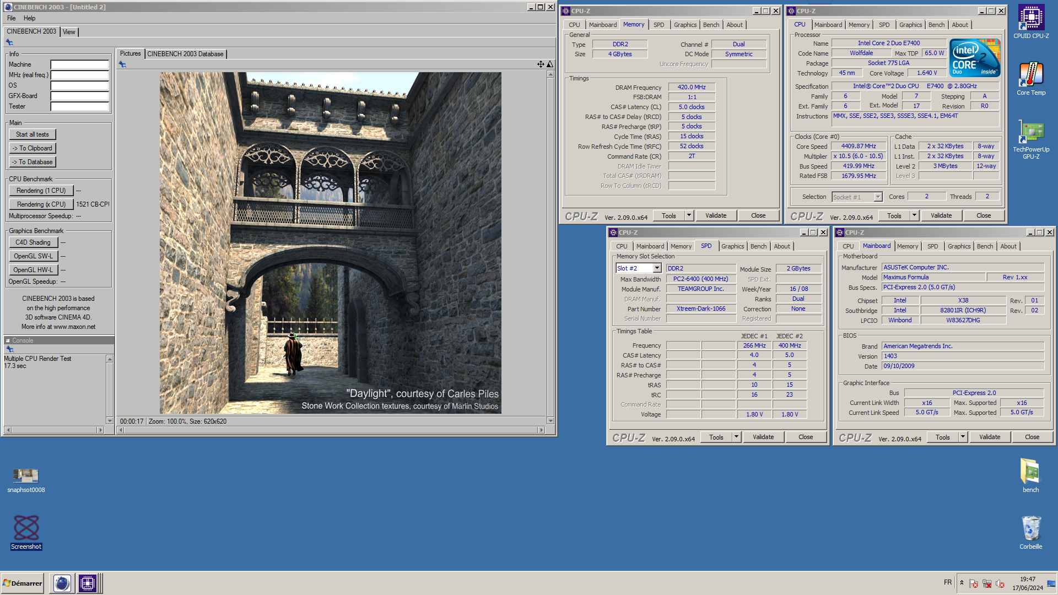This screenshot has height=595, width=1058.
Task: Switch to CINEBENCH 2003 Database tab
Action: pyautogui.click(x=185, y=54)
